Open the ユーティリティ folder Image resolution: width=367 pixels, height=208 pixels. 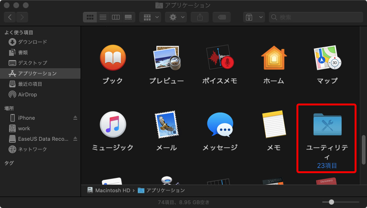[x=327, y=125]
